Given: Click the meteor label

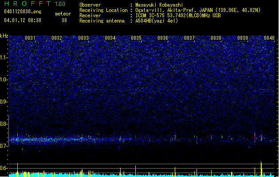Looking at the screenshot, I should pos(63,14).
